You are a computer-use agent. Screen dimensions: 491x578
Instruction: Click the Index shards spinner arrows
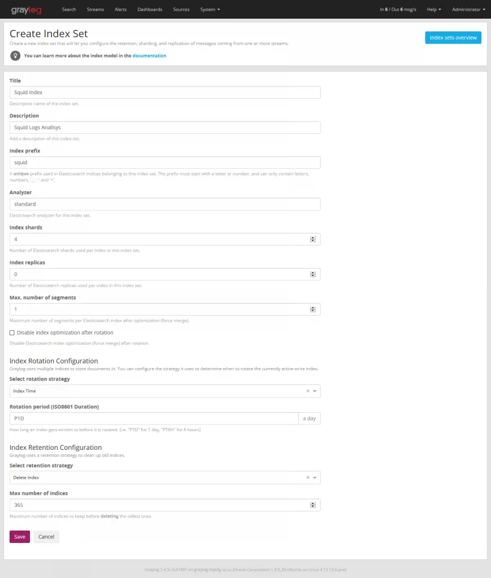pos(313,239)
